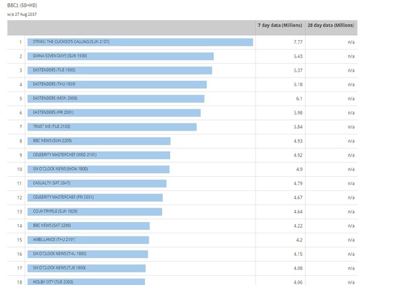Image resolution: width=397 pixels, height=285 pixels.
Task: Click the BBC News (SAT 2206) bar
Action: click(x=89, y=226)
